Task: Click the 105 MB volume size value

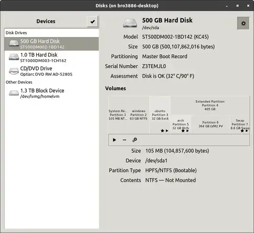Action: click(177, 151)
